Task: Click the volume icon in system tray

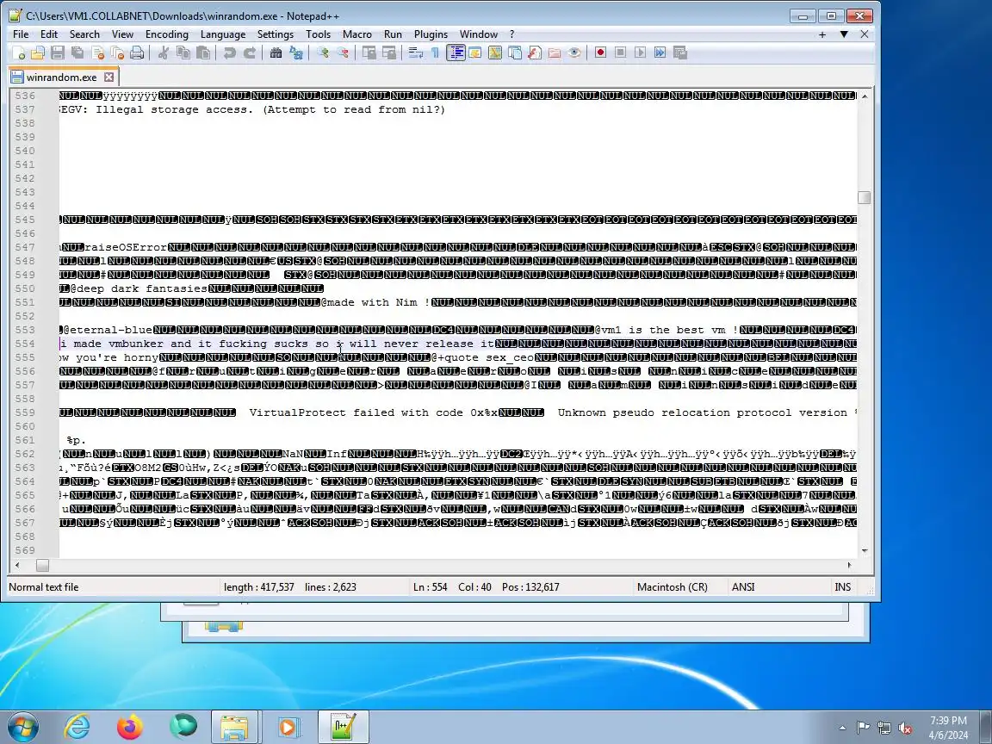Action: [x=905, y=728]
